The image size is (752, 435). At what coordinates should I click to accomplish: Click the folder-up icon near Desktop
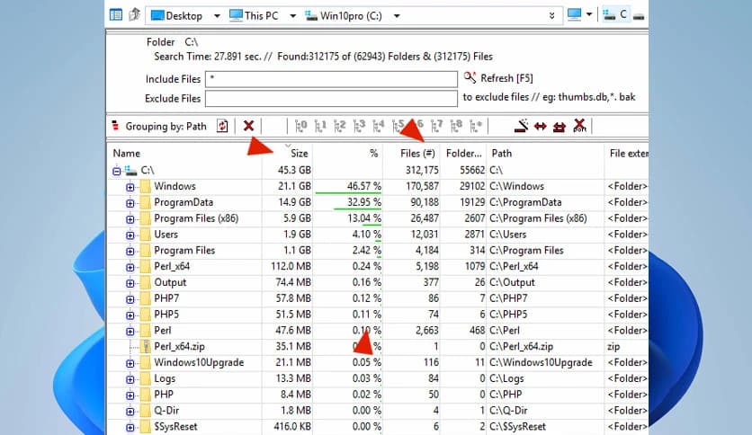coord(134,15)
